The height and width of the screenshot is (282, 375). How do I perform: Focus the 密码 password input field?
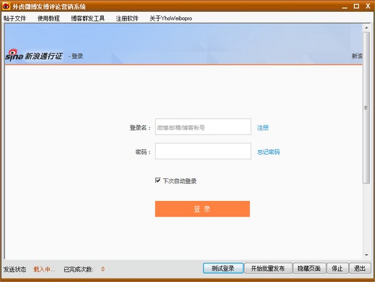pyautogui.click(x=203, y=151)
